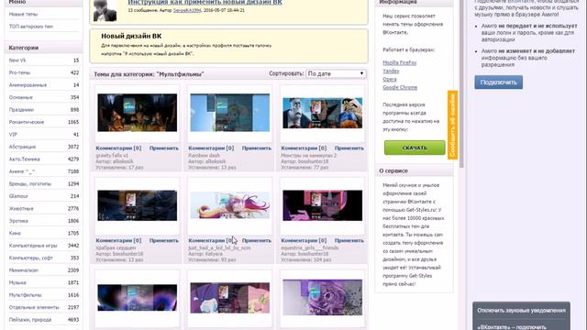
Task: Open the just_had_a_kid_lol theme thumbnail
Action: click(x=230, y=205)
